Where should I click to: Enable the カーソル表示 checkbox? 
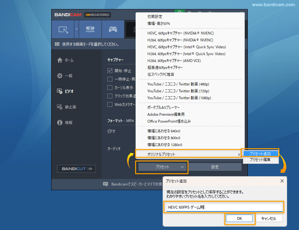(110, 87)
